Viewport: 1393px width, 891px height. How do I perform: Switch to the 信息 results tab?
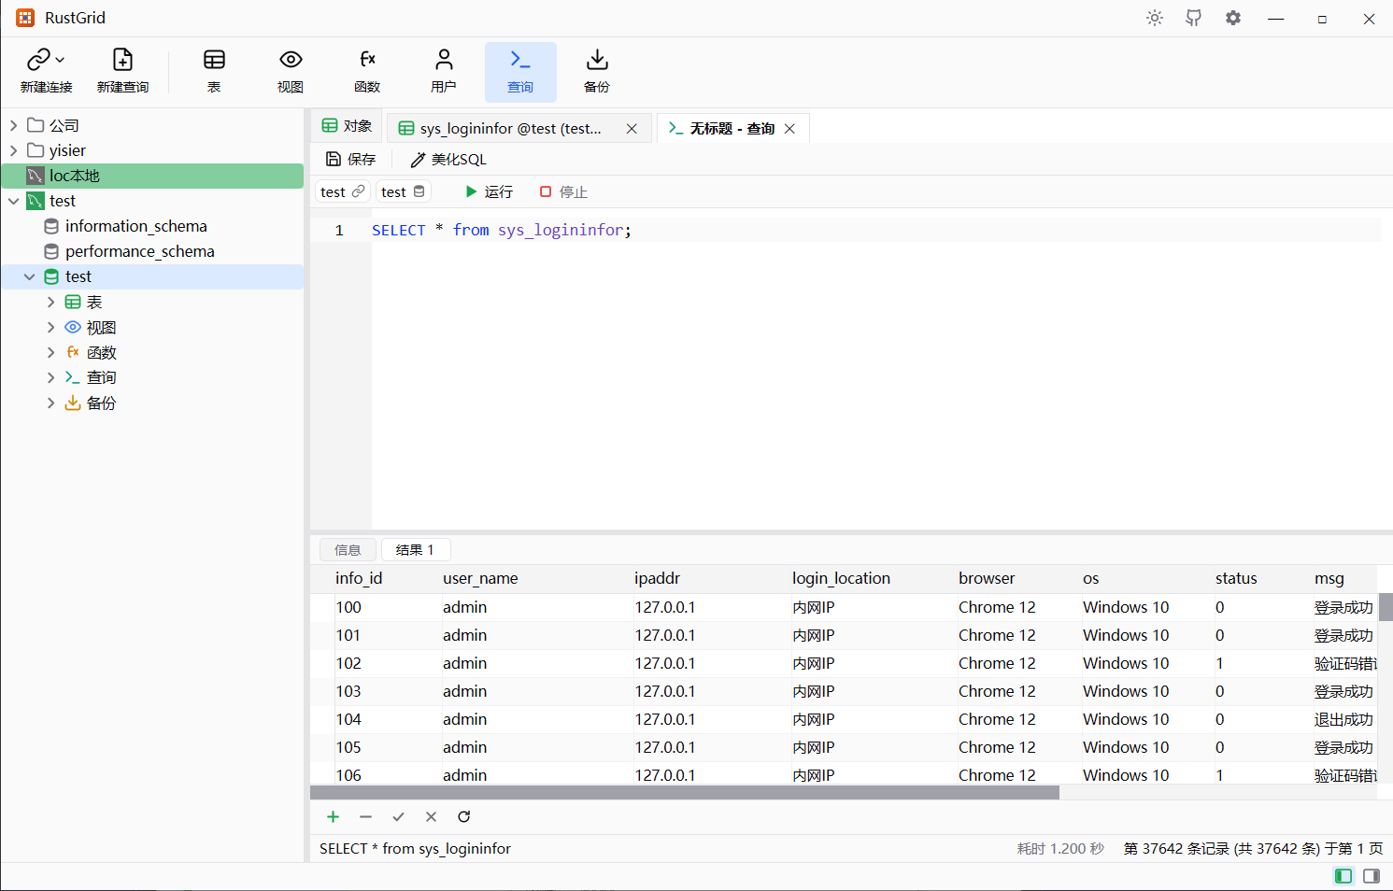(x=348, y=550)
